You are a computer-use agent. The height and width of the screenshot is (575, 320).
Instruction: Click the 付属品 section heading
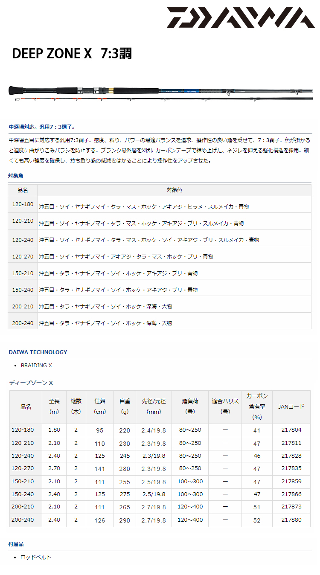tap(16, 544)
